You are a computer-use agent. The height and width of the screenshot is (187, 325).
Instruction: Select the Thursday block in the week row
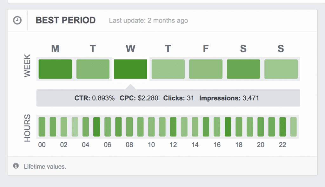(x=168, y=69)
